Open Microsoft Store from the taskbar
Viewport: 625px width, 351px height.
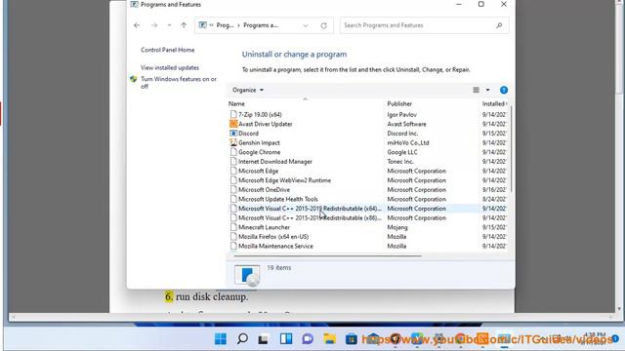(x=352, y=339)
